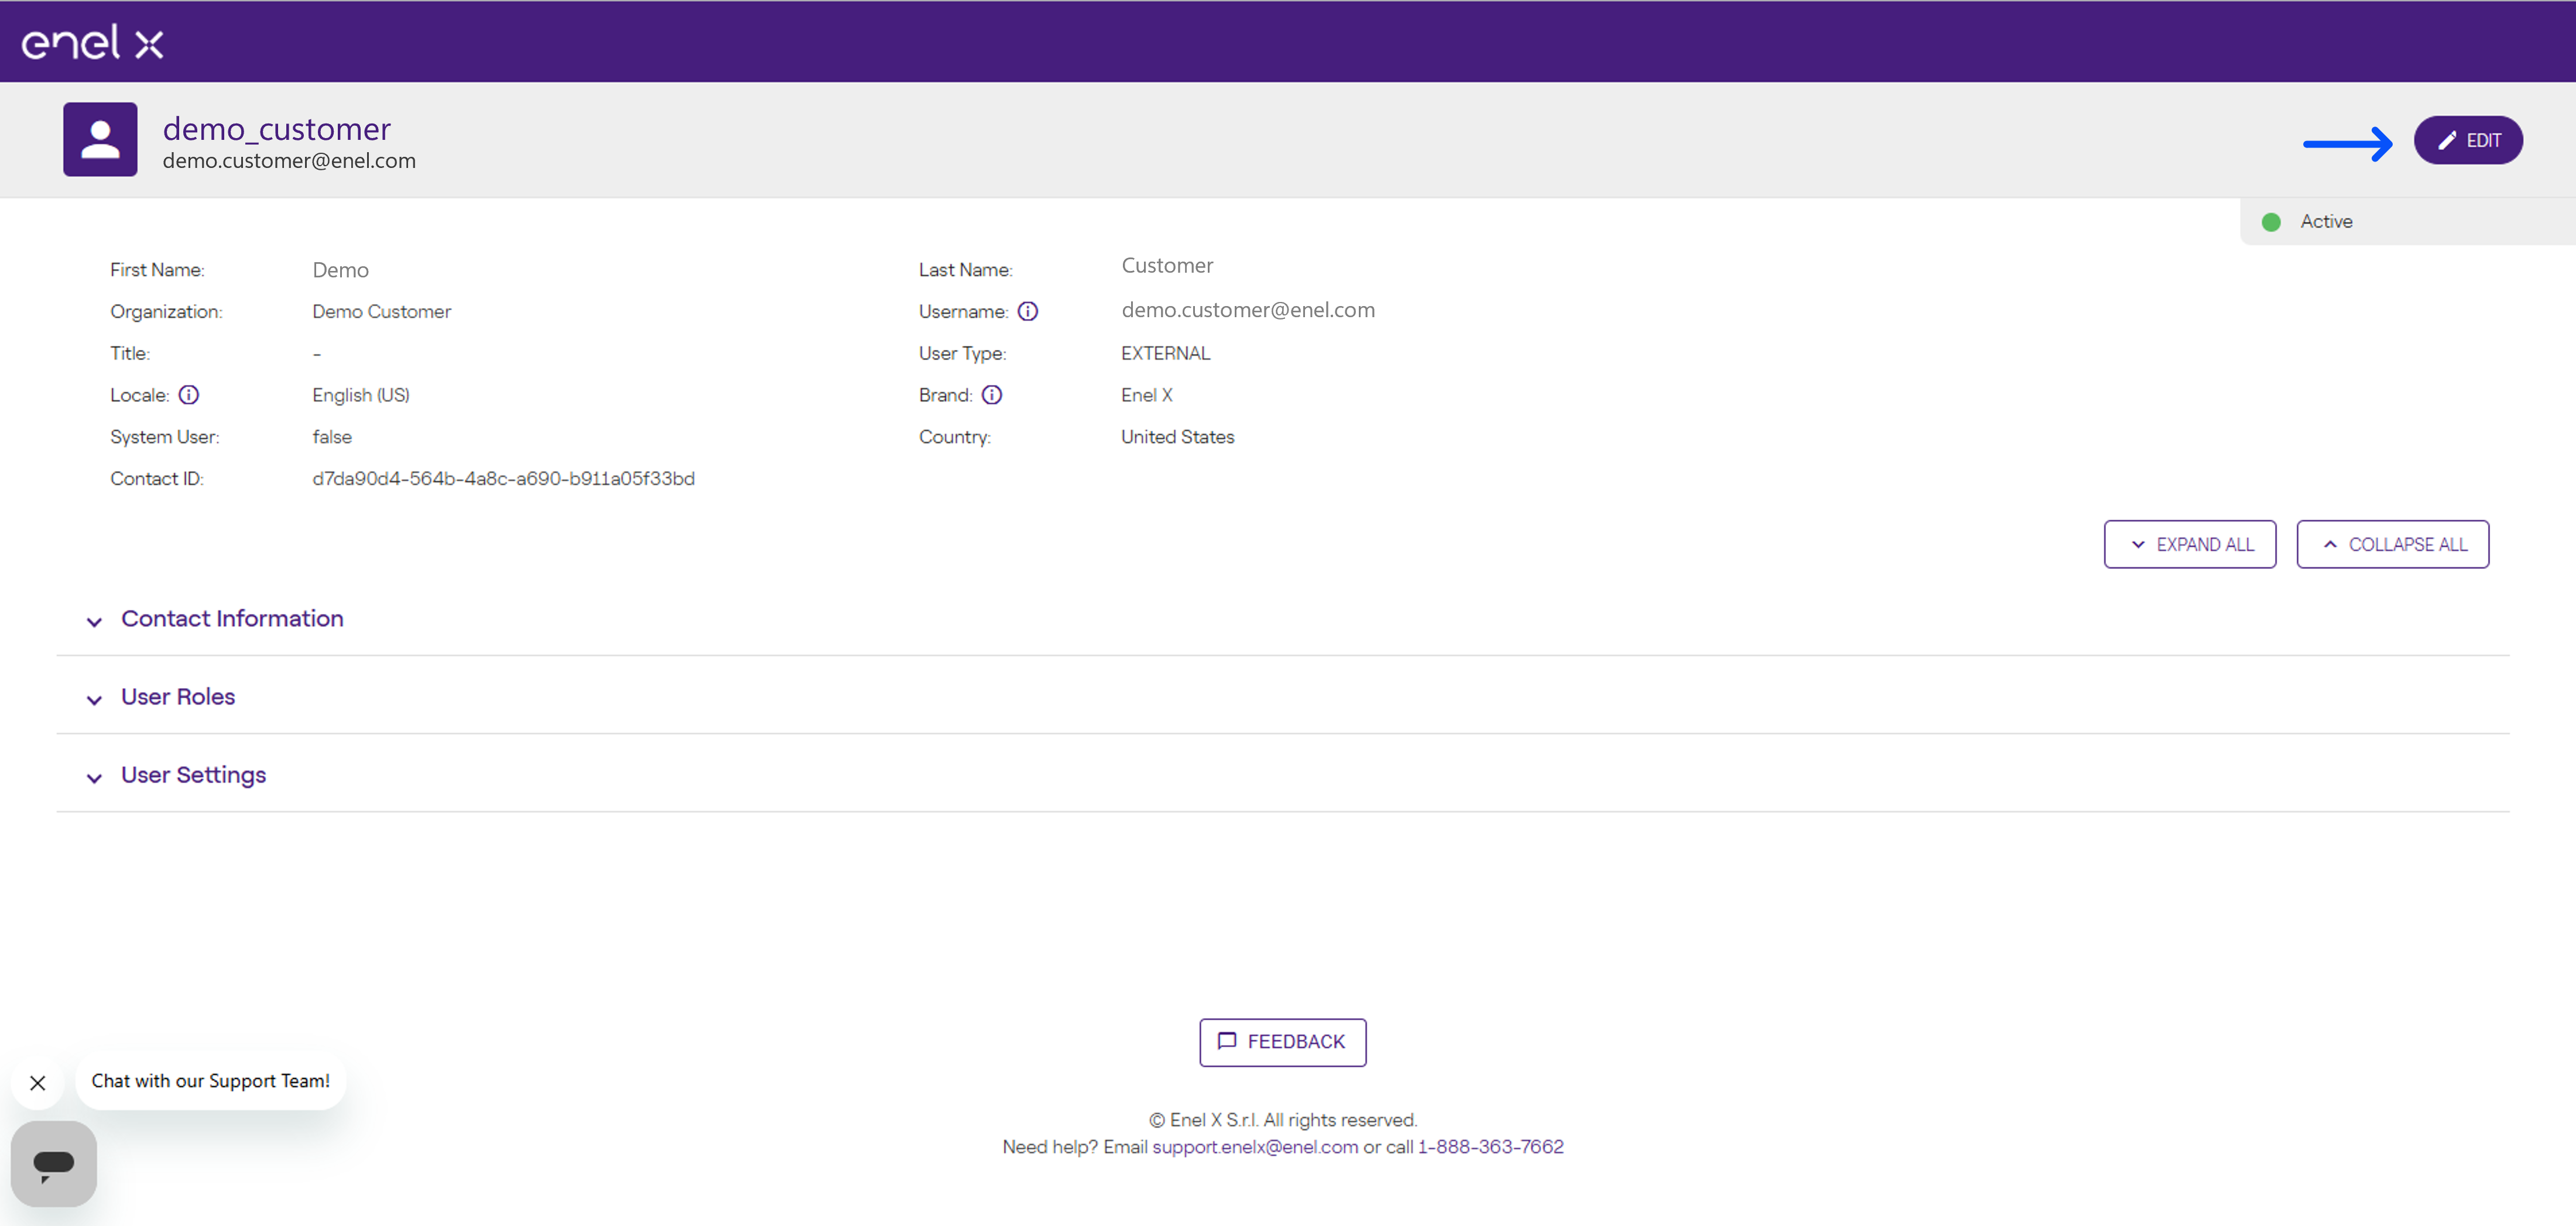
Task: Click the Feedback button
Action: click(1282, 1042)
